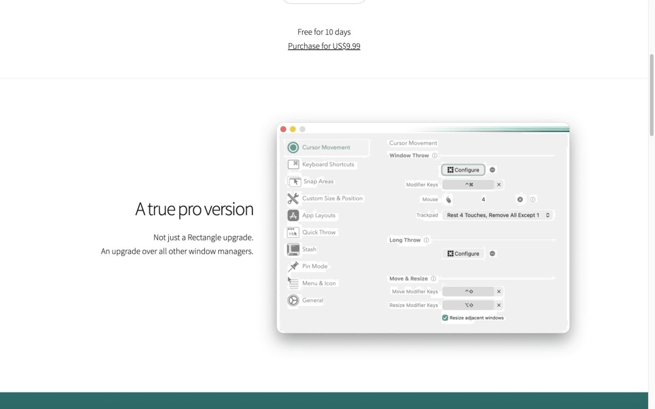Select the Pin Mode pushpin icon
The width and height of the screenshot is (655, 409).
coord(293,266)
